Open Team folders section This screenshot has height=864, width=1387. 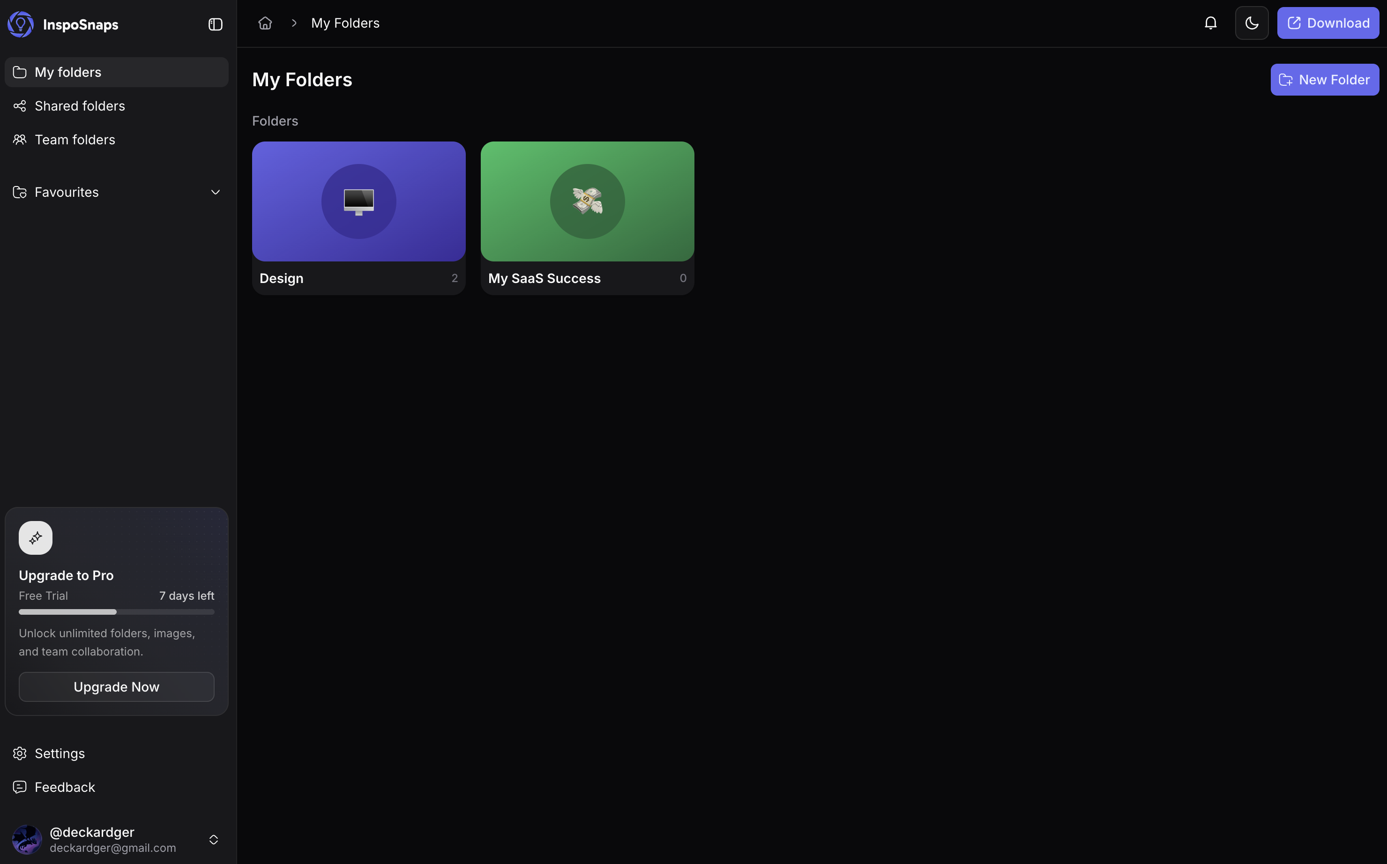point(117,140)
